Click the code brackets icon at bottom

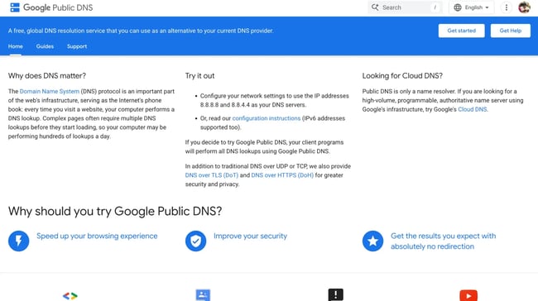pos(70,295)
